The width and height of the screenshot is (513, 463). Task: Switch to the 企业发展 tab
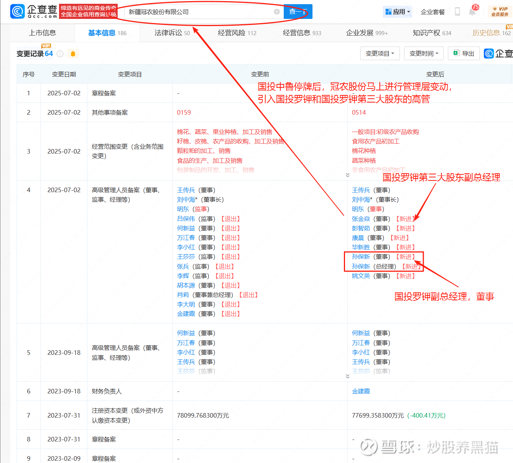pyautogui.click(x=367, y=33)
